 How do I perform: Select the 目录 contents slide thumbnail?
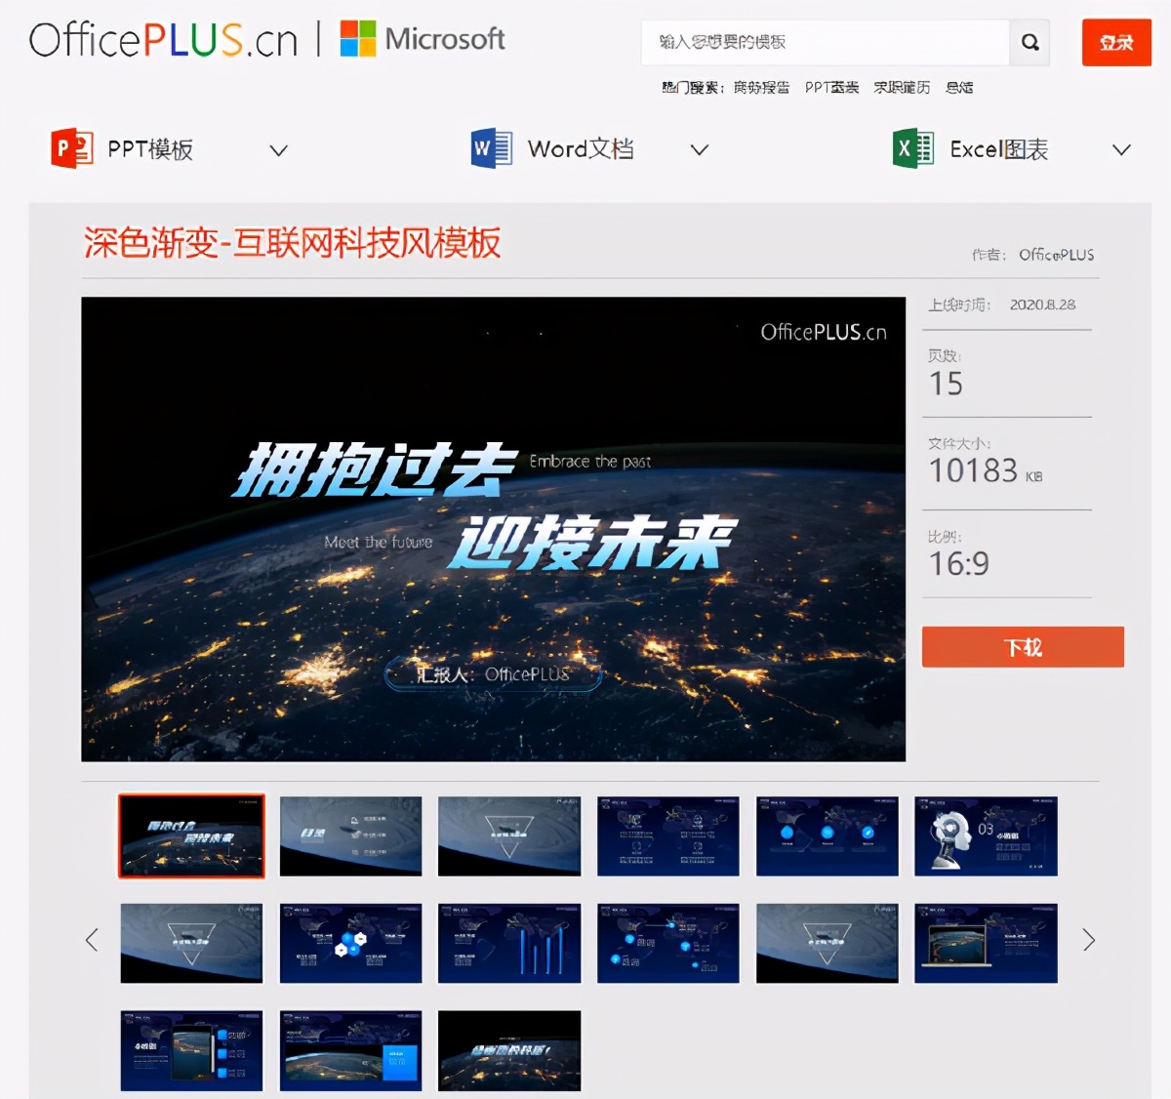(350, 835)
